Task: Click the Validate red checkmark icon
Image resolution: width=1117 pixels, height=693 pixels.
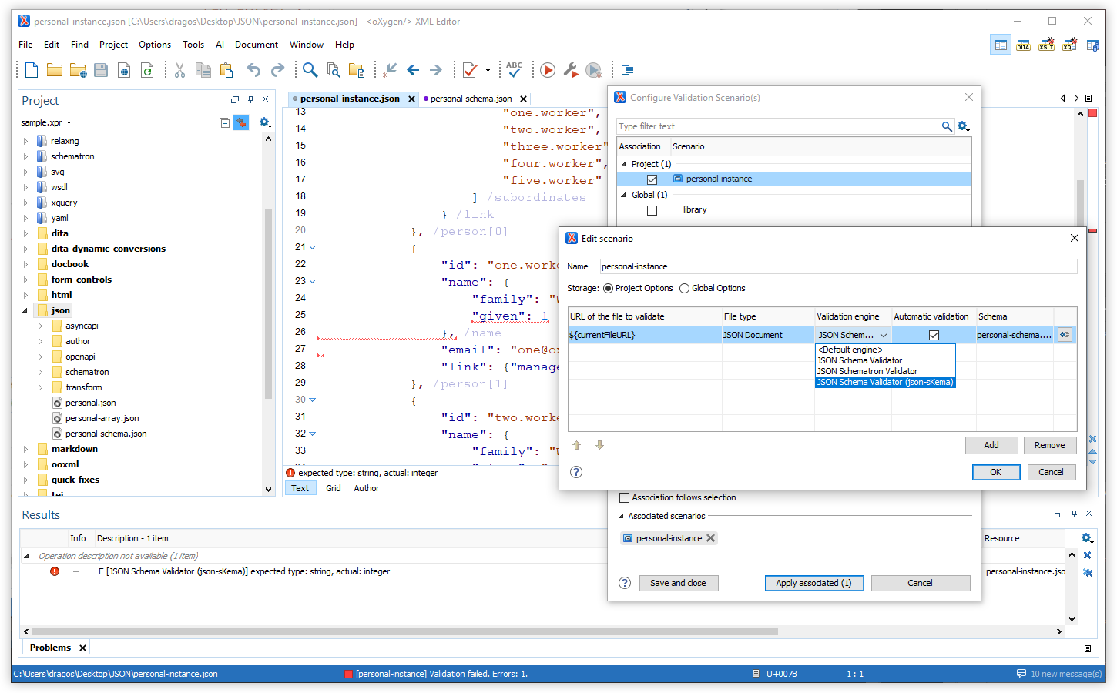Action: click(x=470, y=70)
